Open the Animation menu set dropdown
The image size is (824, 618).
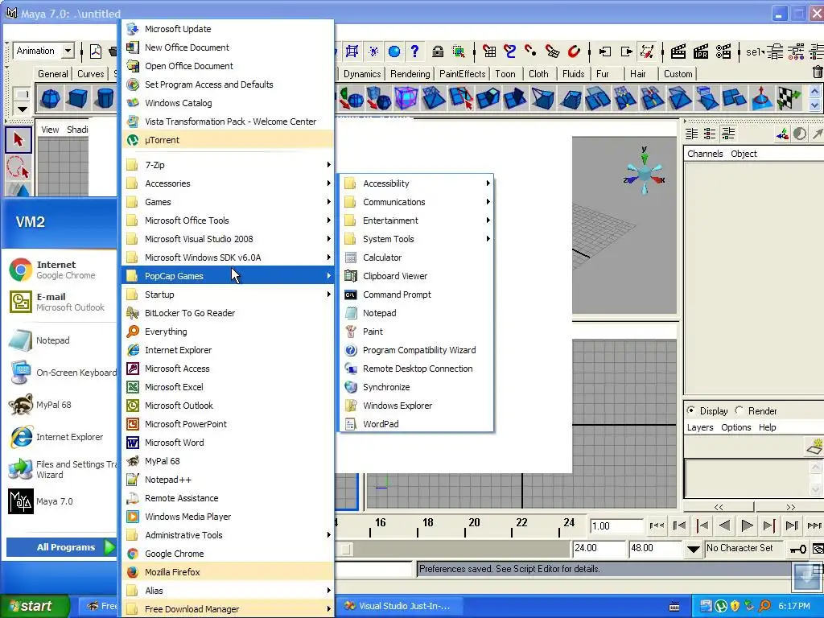click(x=68, y=51)
